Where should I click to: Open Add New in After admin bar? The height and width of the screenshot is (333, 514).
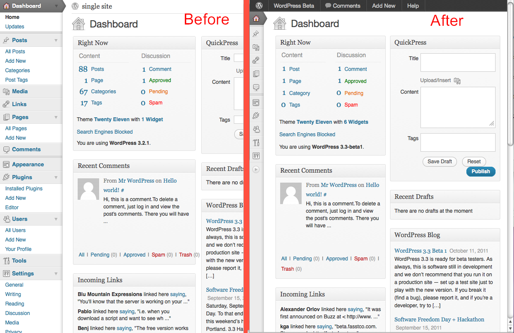pyautogui.click(x=384, y=6)
